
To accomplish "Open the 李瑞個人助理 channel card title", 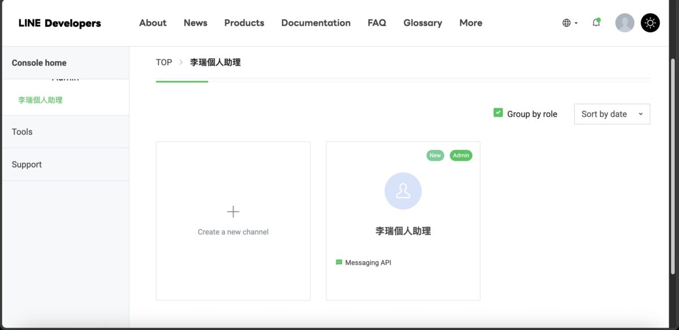I will [403, 231].
